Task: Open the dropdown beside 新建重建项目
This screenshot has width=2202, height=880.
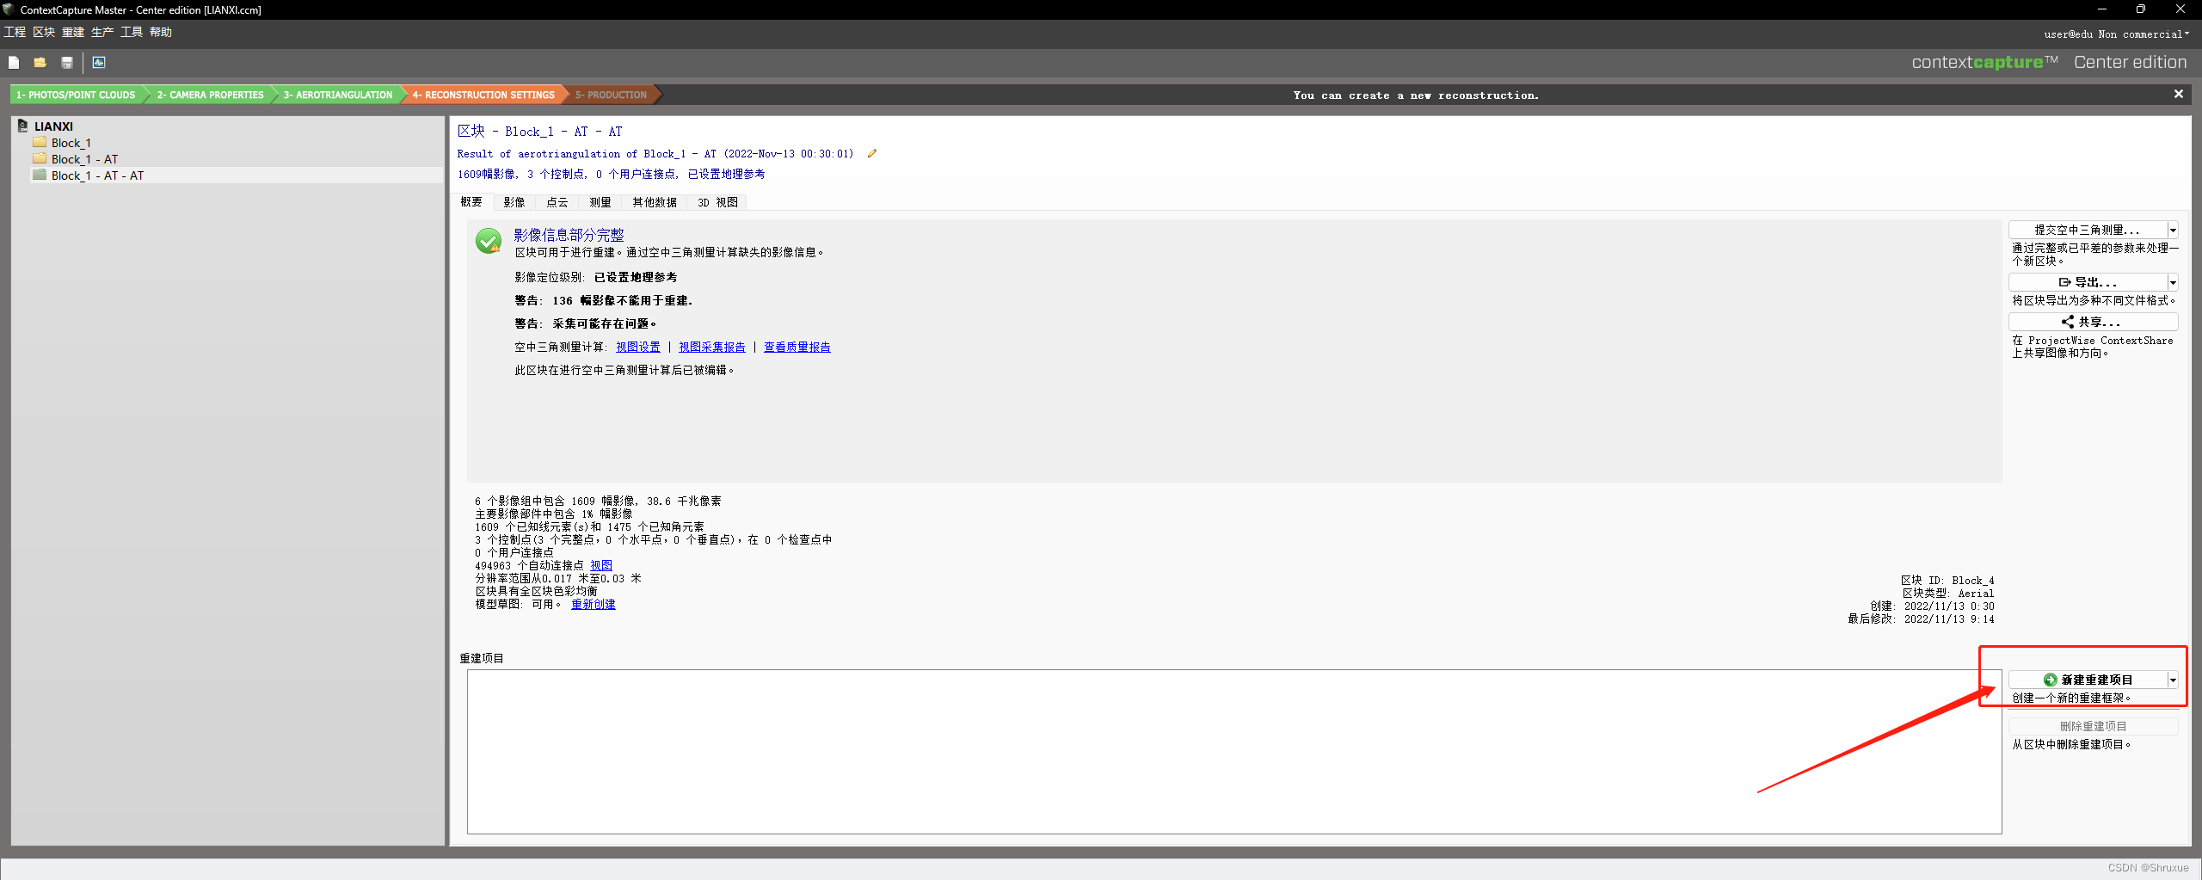Action: pos(2173,679)
